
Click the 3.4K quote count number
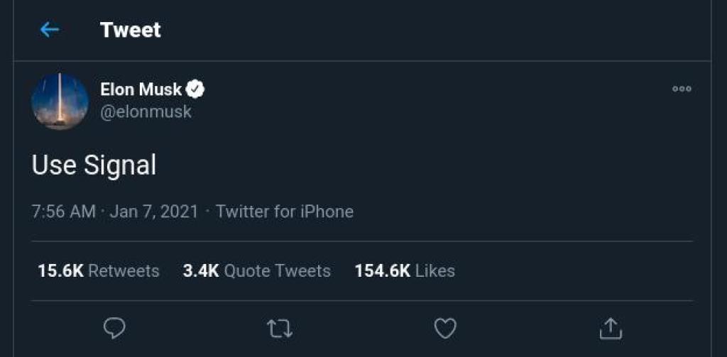coord(201,270)
